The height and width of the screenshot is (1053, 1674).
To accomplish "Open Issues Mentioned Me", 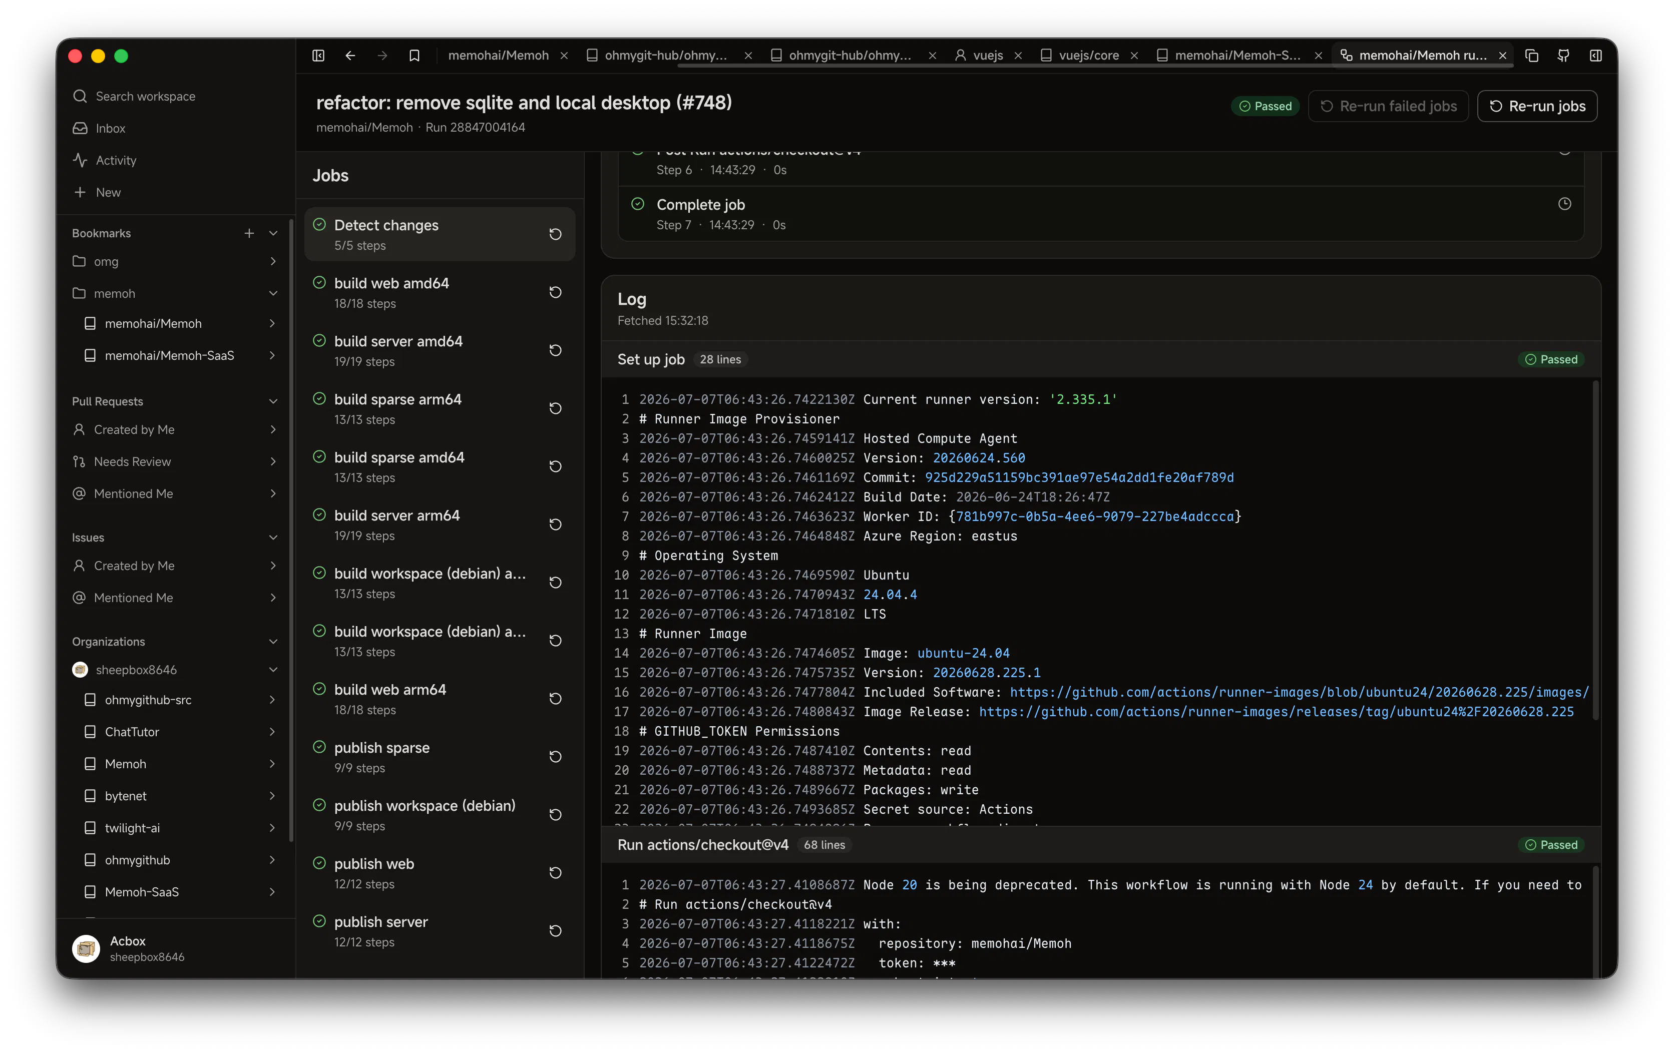I will 175,599.
